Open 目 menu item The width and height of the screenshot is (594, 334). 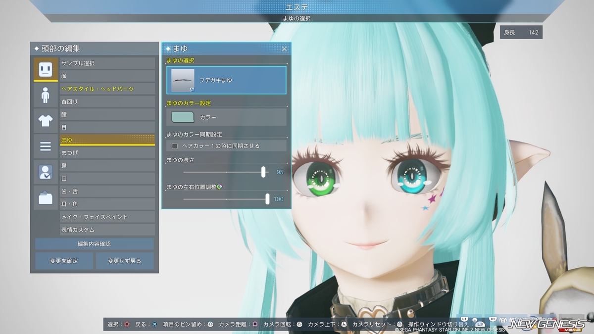[107, 127]
